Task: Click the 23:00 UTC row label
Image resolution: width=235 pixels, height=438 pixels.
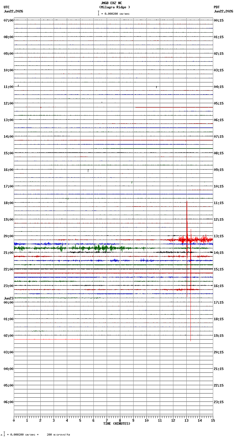Action: [9, 286]
